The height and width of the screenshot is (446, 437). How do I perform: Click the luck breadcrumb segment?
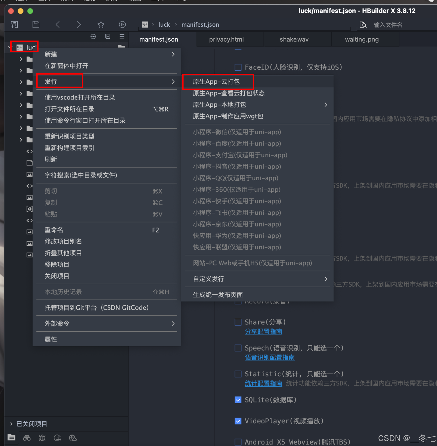pyautogui.click(x=164, y=25)
